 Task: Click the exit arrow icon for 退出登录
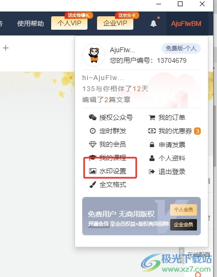click(152, 172)
